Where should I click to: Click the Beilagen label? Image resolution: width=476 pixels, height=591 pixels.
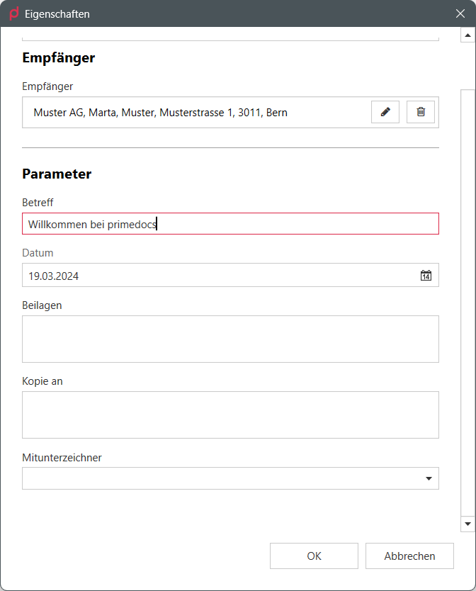(x=42, y=305)
